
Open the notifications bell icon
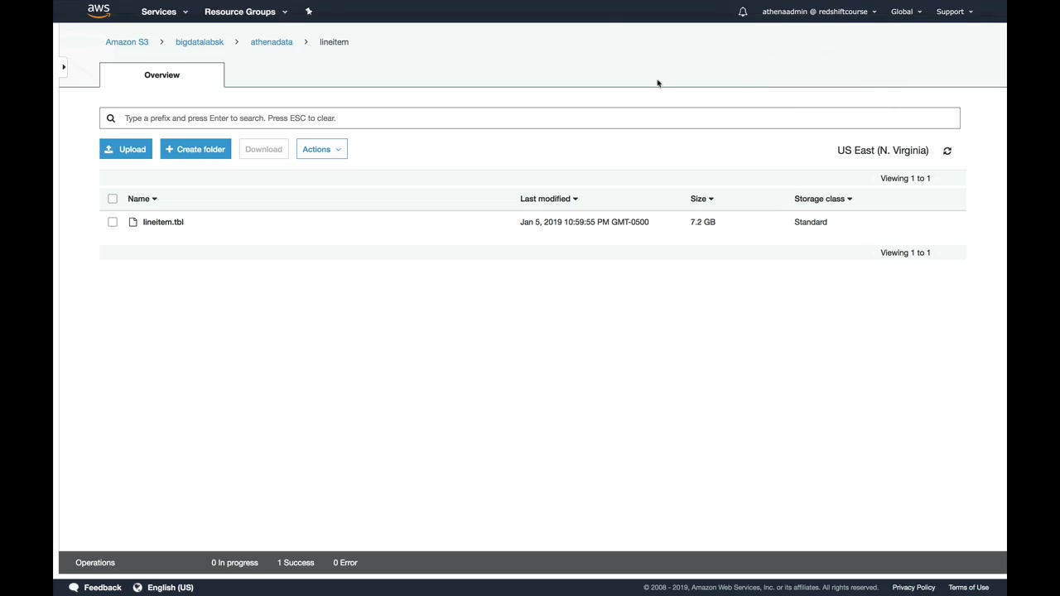coord(743,12)
